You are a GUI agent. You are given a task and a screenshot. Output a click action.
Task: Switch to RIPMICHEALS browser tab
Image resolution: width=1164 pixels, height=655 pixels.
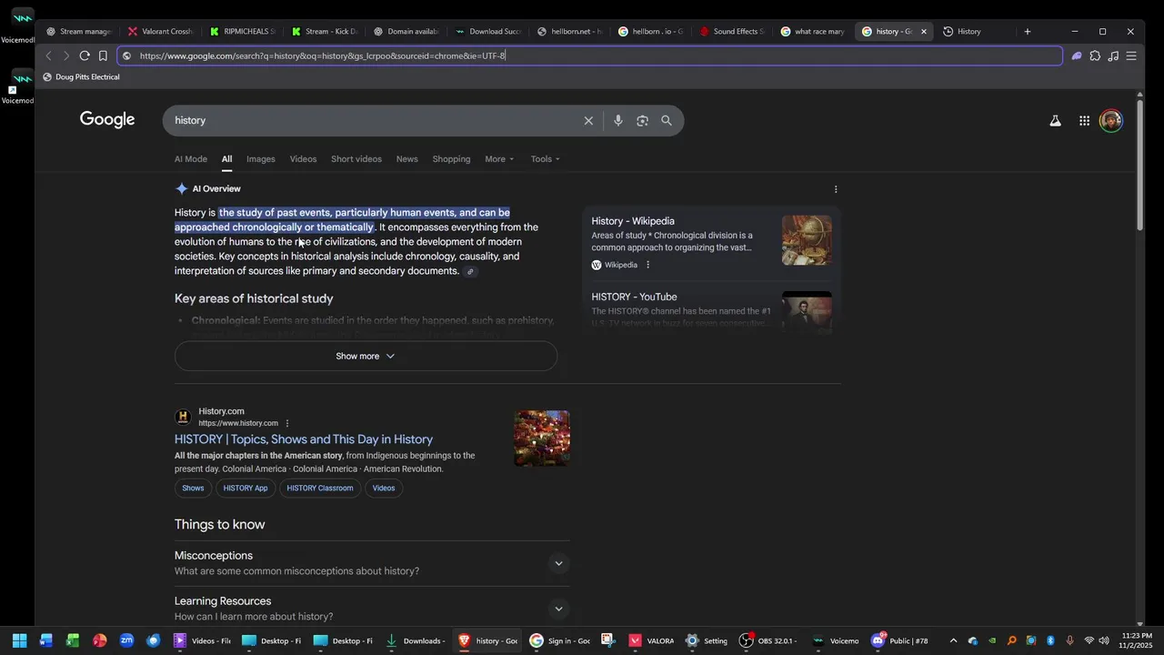[x=242, y=31]
